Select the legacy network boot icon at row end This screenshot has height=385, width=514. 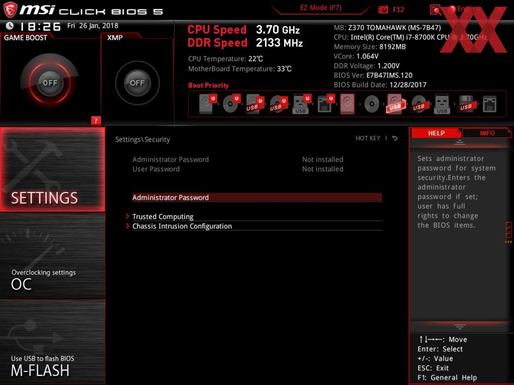[489, 104]
